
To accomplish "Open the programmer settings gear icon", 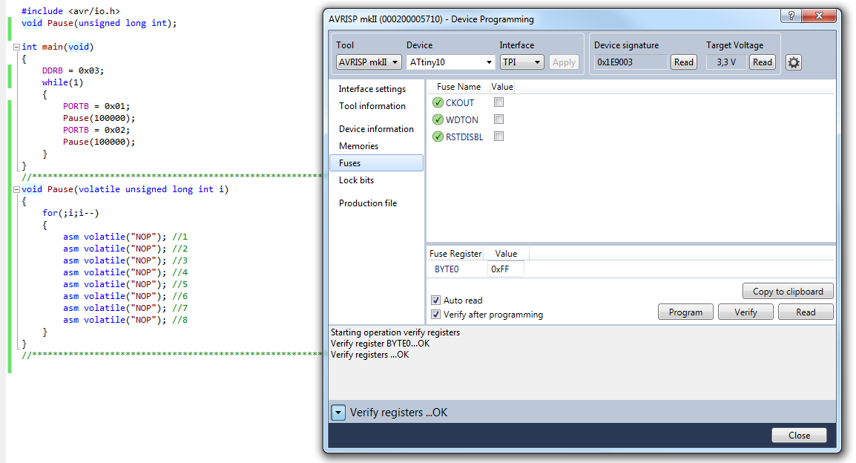I will [793, 62].
